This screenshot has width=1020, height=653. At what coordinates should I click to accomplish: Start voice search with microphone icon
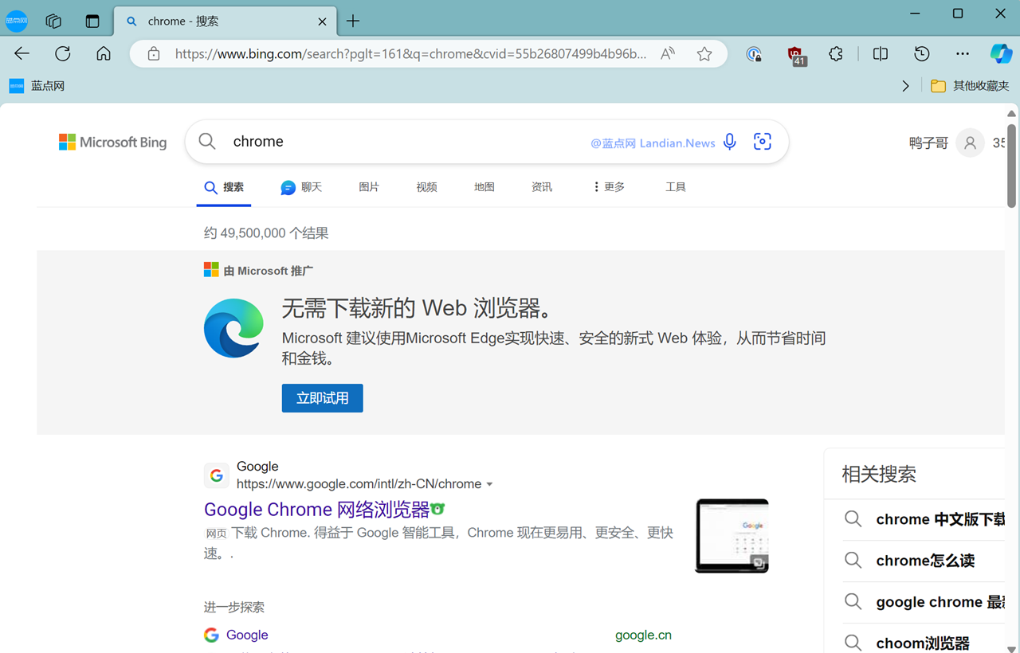(x=729, y=142)
